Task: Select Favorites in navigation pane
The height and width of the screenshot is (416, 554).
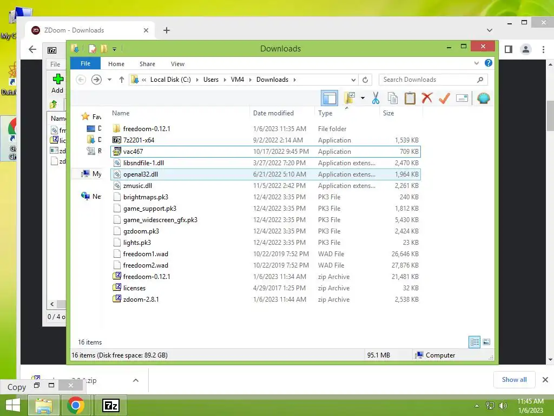Action: (91, 116)
